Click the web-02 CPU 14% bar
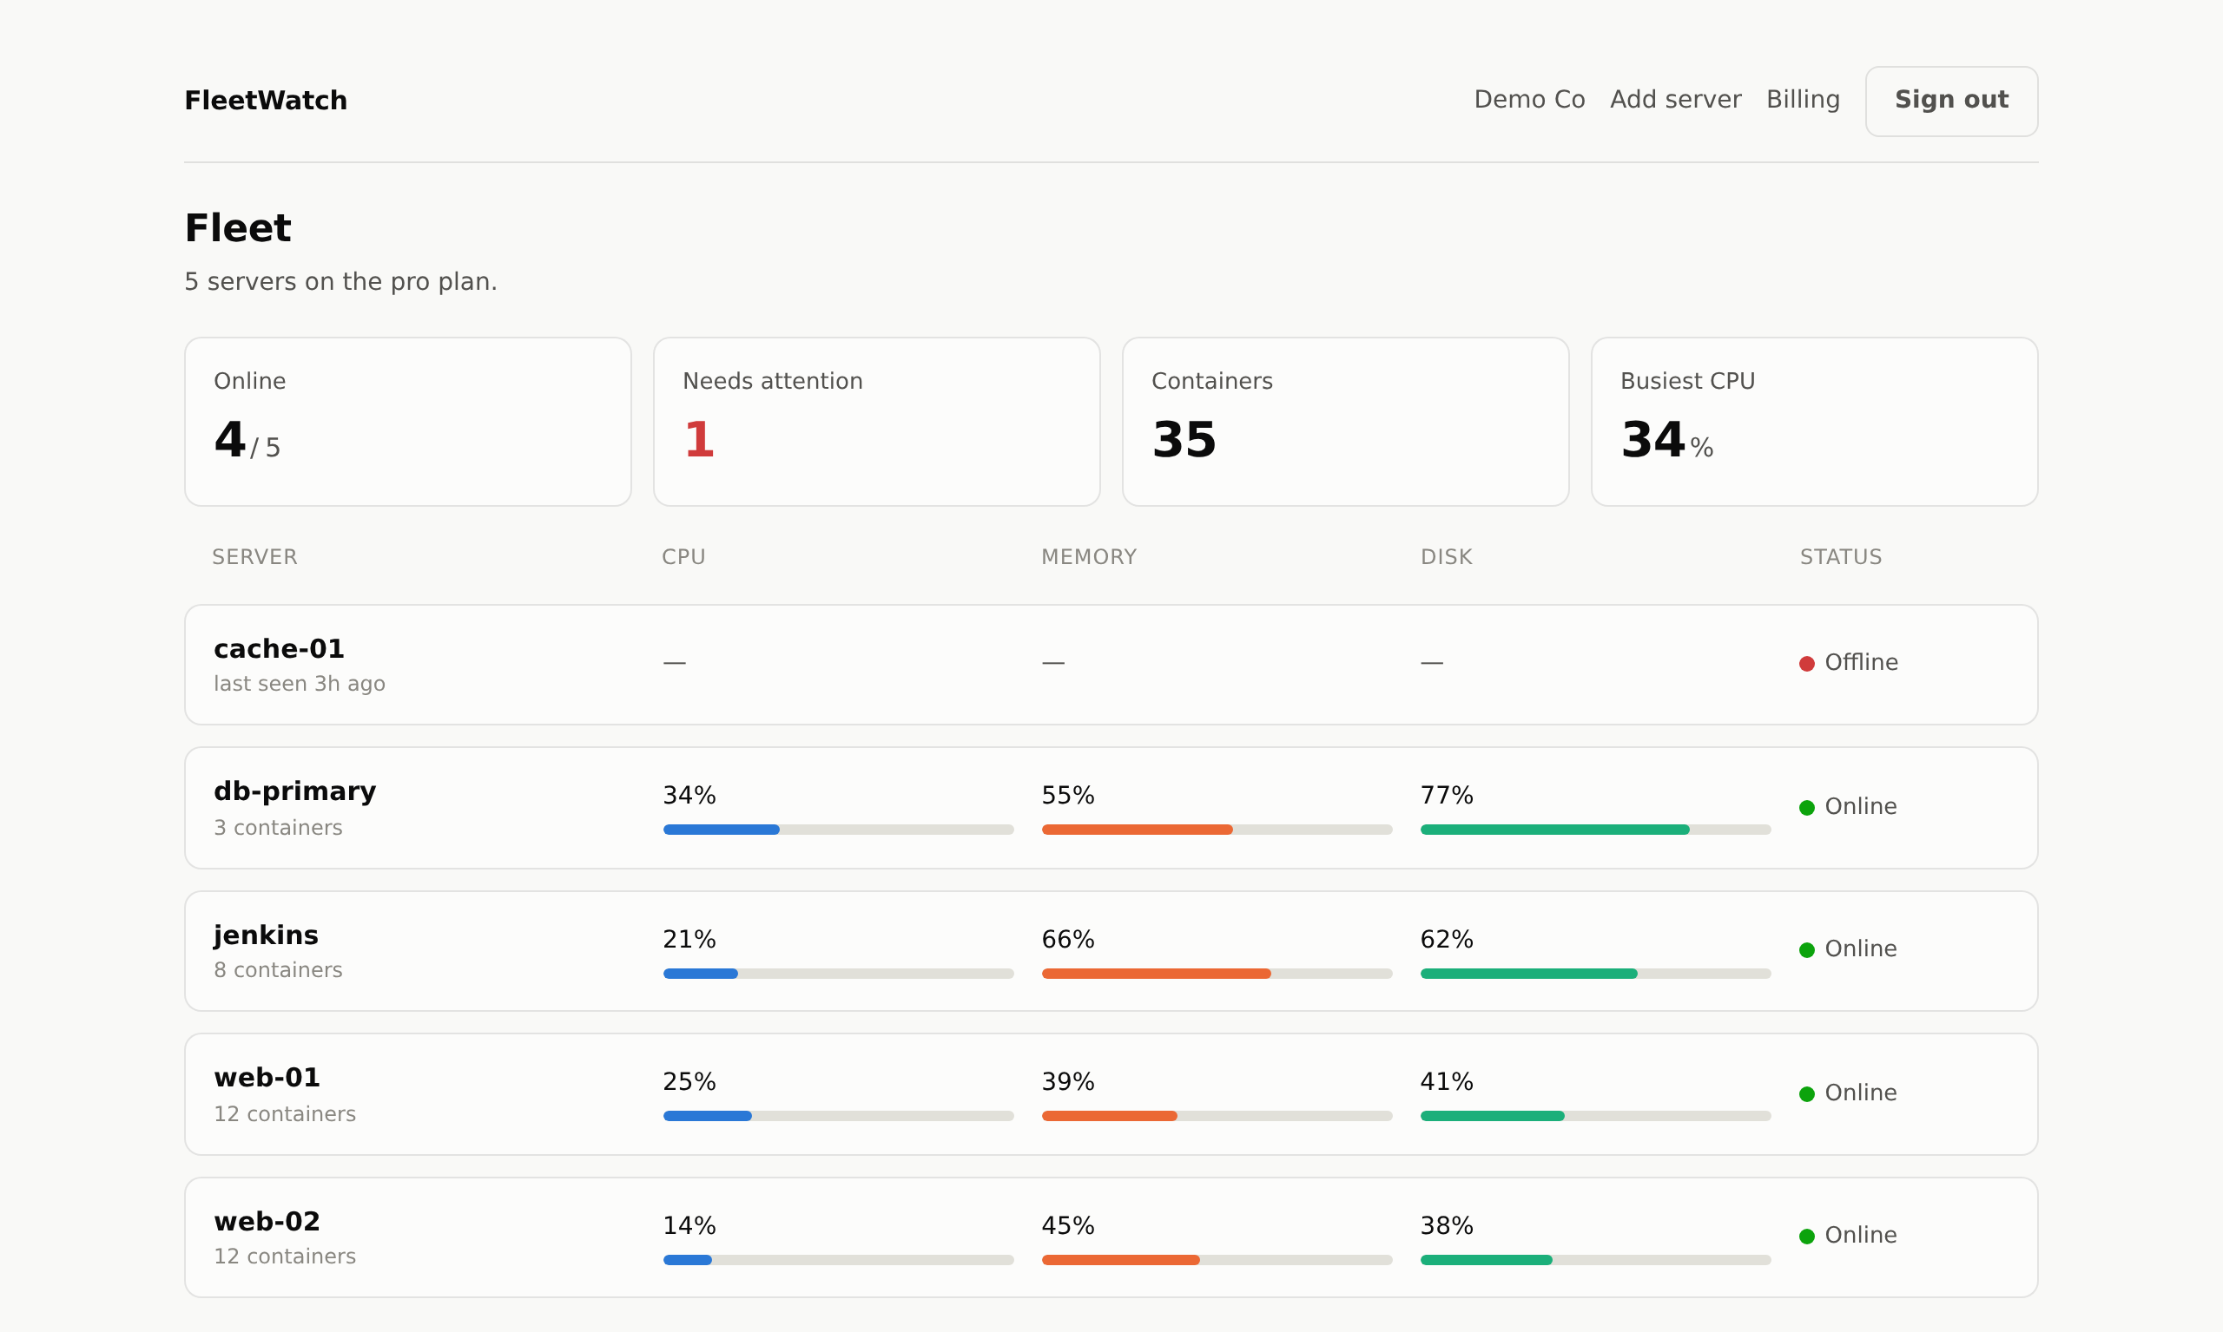2223x1332 pixels. point(838,1260)
